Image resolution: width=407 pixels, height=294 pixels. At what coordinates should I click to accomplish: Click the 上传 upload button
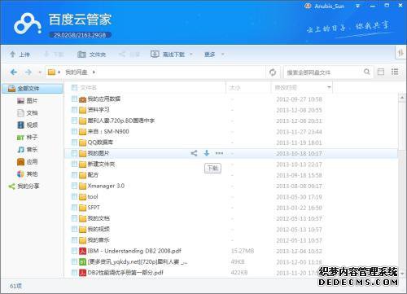coord(20,55)
